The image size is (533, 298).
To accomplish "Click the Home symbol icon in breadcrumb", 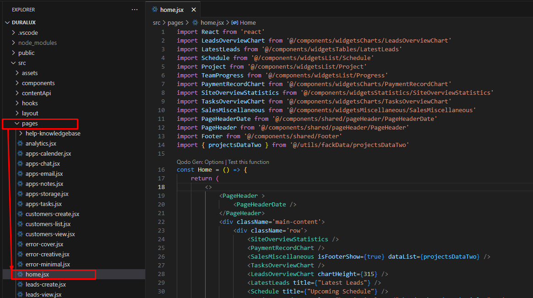I will 234,23.
